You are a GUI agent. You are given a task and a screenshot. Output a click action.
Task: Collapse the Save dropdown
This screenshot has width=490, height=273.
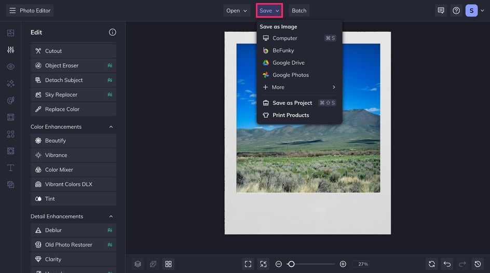click(x=269, y=10)
